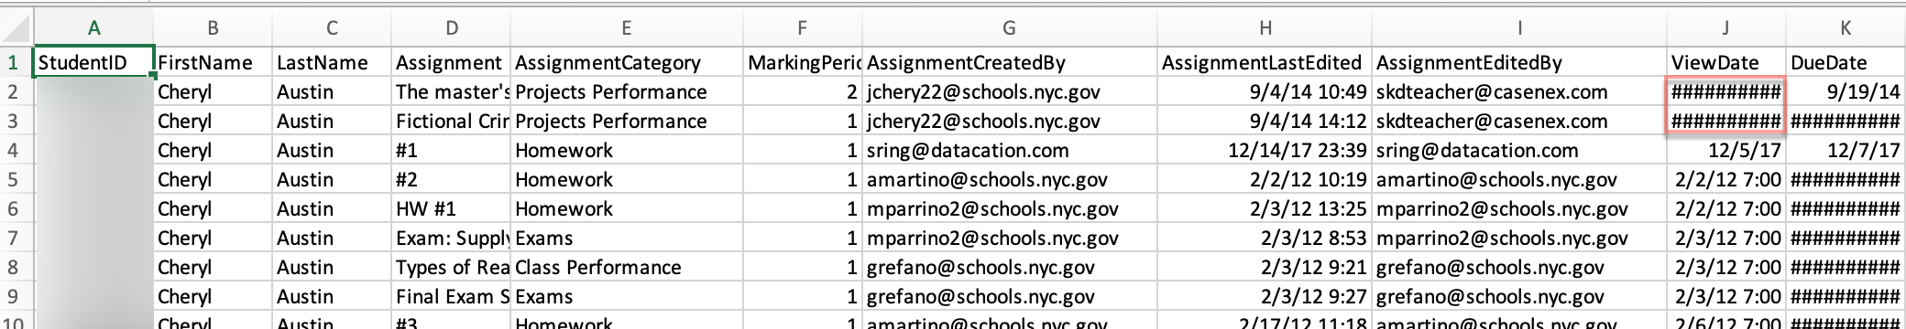Click the ViewDate header cell
Screen dimensions: 1906x329
(1725, 62)
